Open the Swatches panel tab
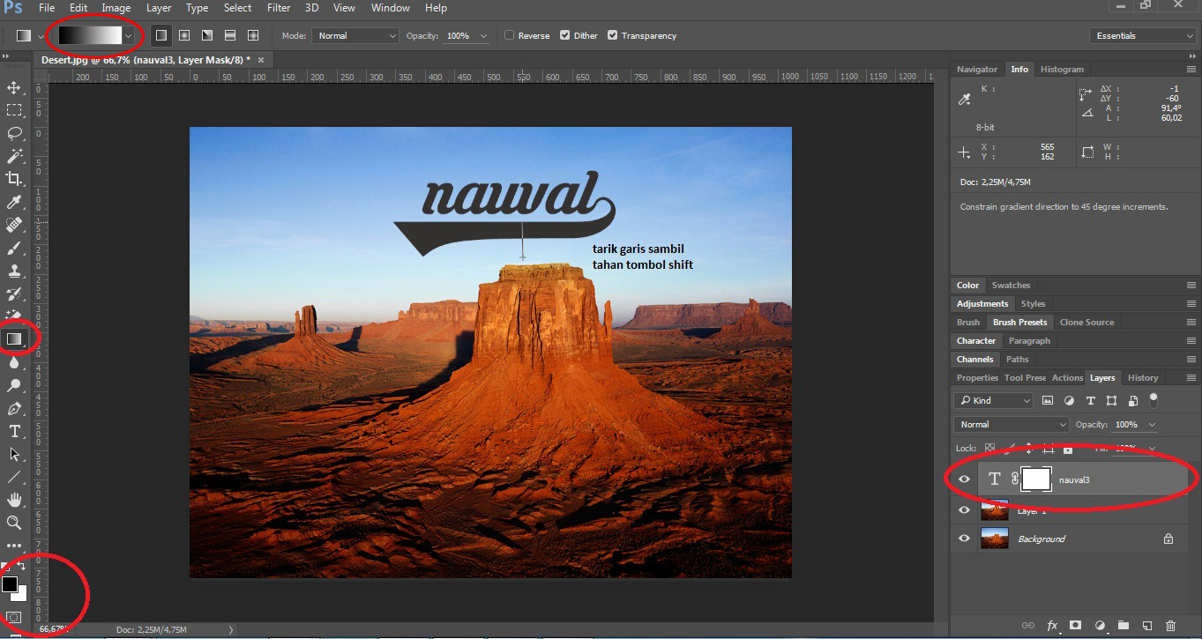1202x639 pixels. (x=1011, y=285)
